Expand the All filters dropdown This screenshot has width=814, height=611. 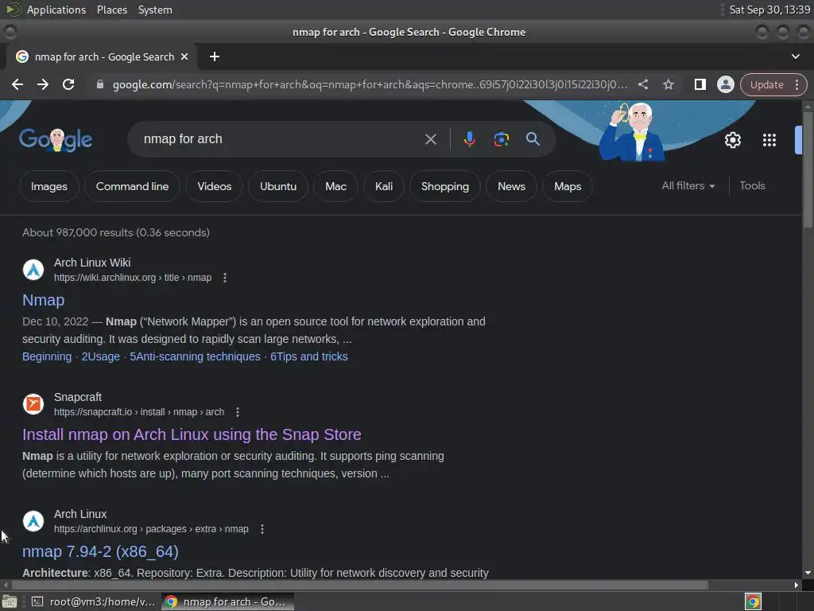688,185
